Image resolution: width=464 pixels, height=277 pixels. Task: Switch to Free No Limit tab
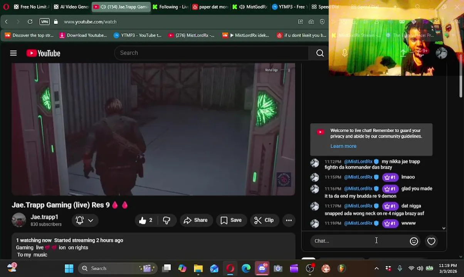(31, 7)
